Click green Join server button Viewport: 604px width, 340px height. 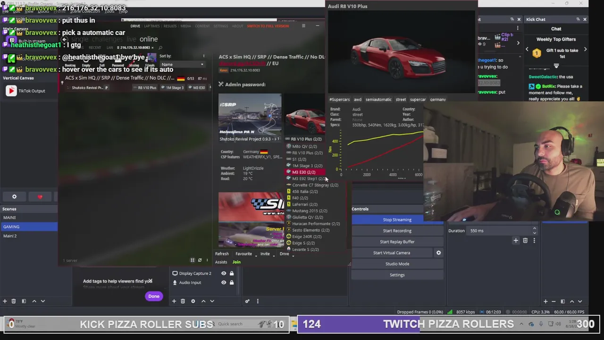(236, 262)
